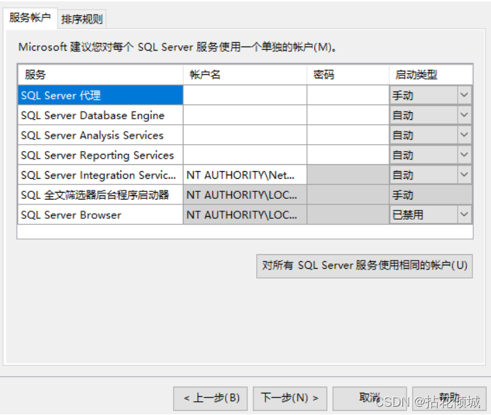Click NT AUTHORITY\LOC... account for 全文筛选器 row
Image resolution: width=491 pixels, height=415 pixels.
pyautogui.click(x=245, y=195)
